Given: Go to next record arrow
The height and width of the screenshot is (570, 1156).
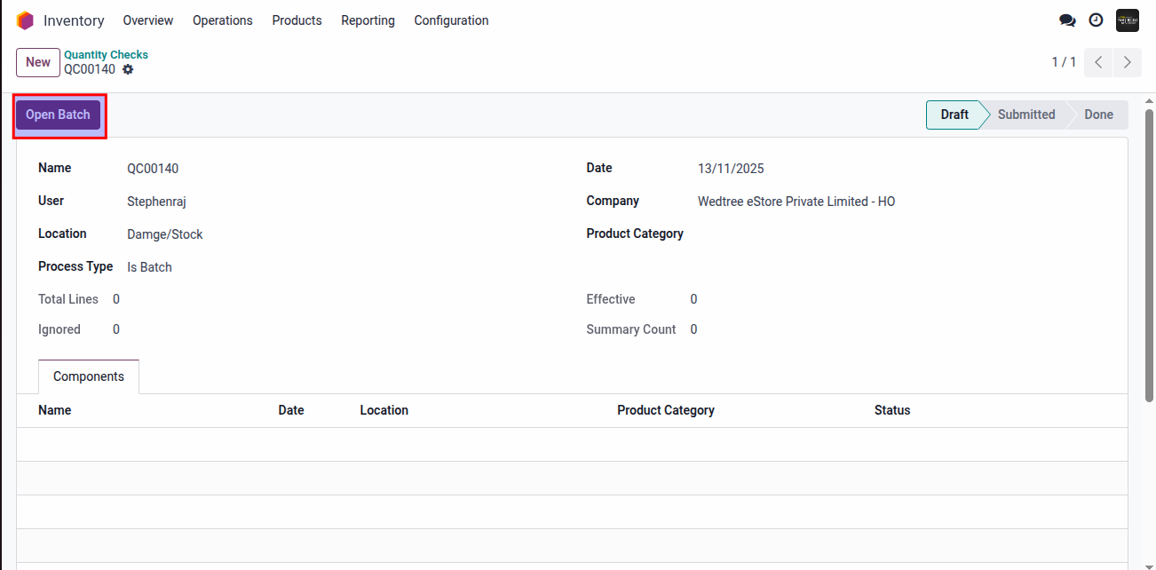Looking at the screenshot, I should [x=1128, y=62].
